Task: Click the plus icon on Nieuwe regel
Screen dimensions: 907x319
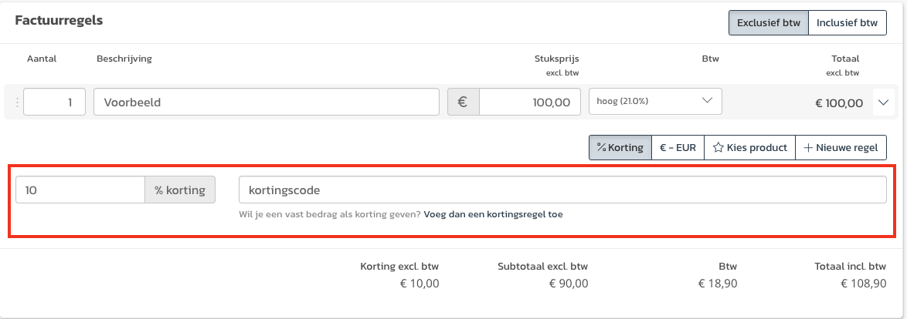Action: pyautogui.click(x=808, y=148)
